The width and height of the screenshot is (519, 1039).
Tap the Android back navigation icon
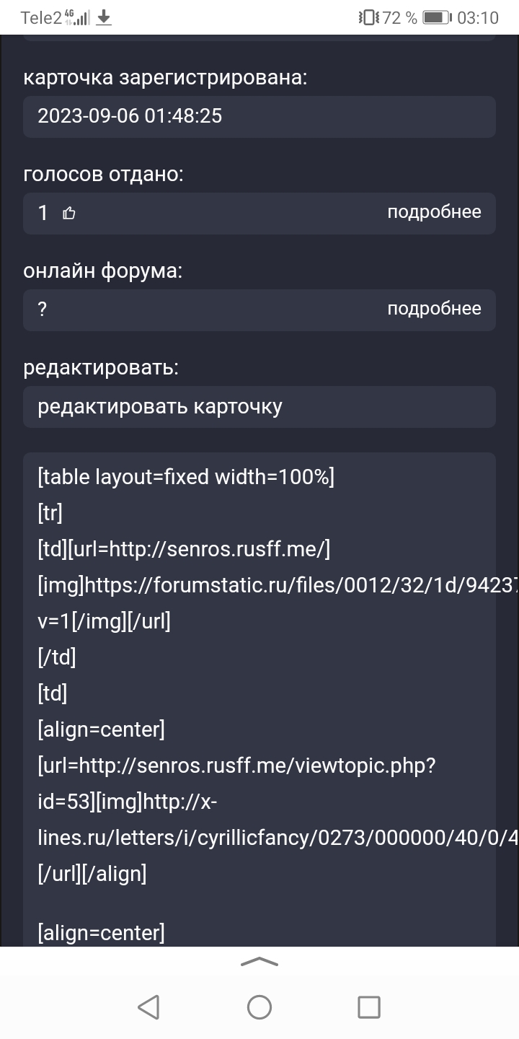click(148, 1007)
